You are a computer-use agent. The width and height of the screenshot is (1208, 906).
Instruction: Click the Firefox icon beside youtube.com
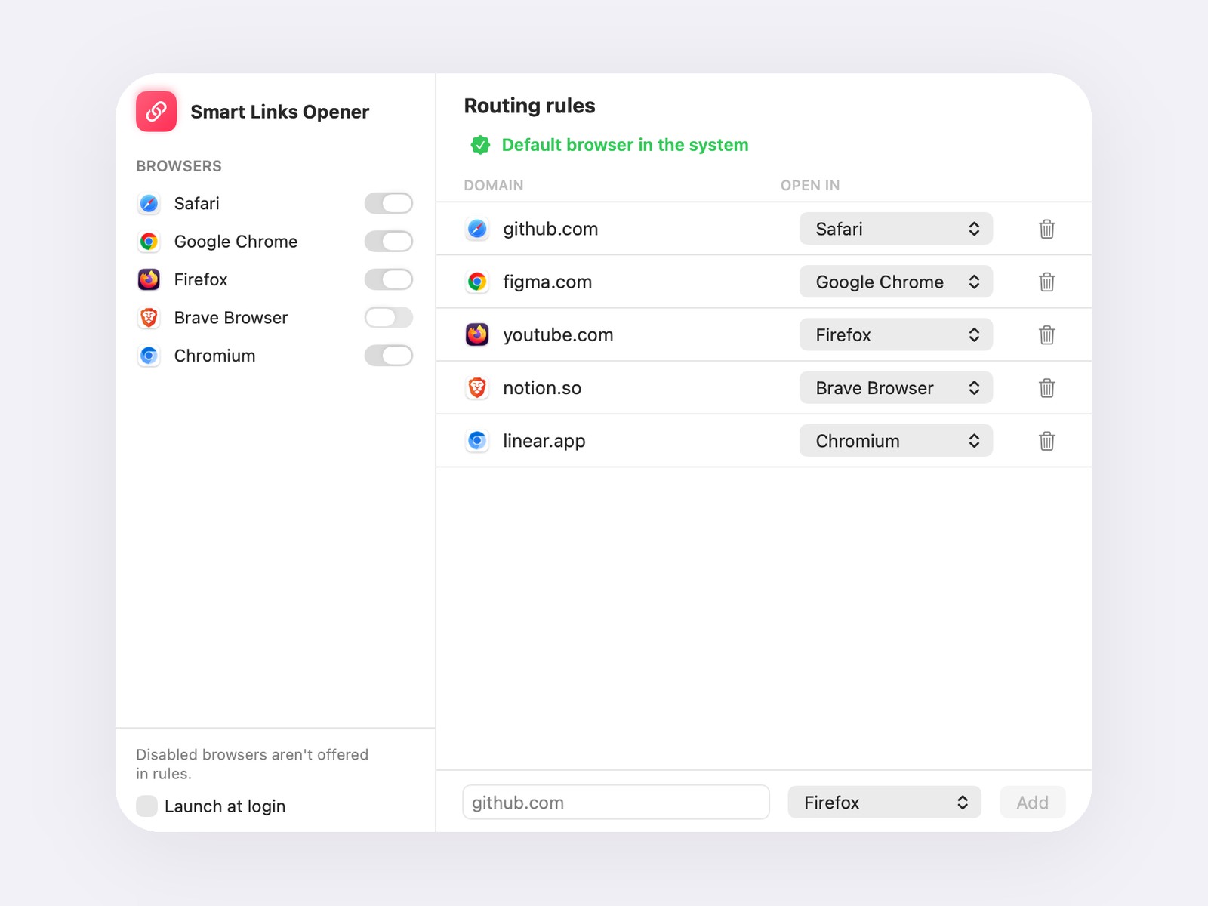click(477, 334)
